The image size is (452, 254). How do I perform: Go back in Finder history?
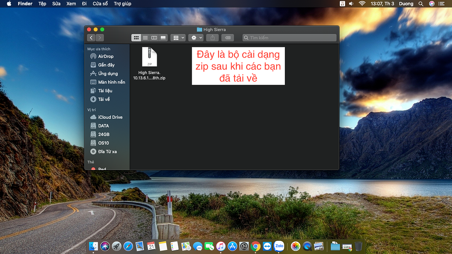point(91,38)
